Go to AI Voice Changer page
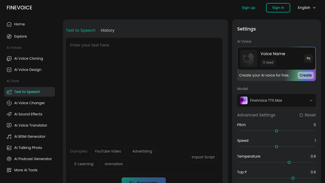The width and height of the screenshot is (325, 183). (x=29, y=103)
